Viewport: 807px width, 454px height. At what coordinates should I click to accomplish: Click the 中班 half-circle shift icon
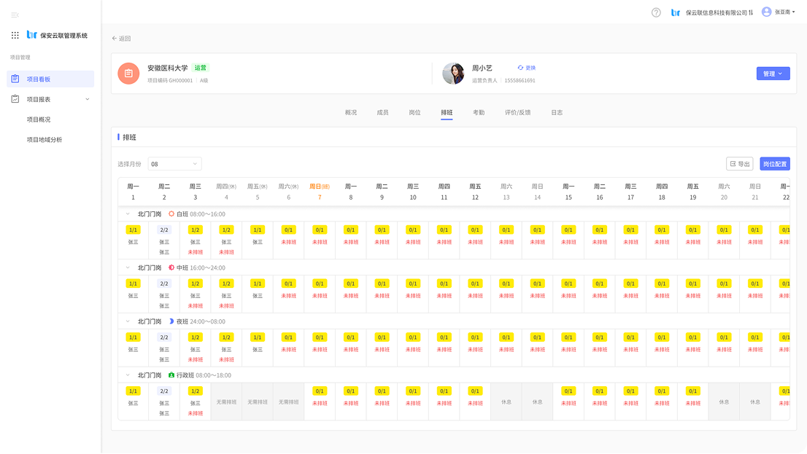tap(171, 267)
